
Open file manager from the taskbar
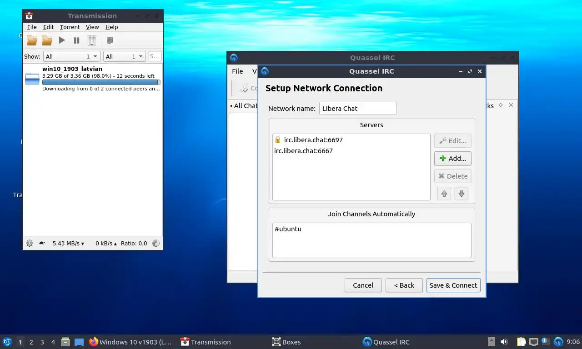click(65, 342)
